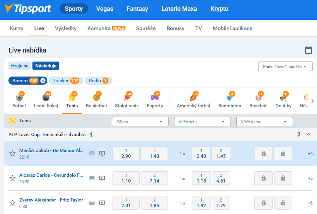Open stream for Zverev Alexander match
Image resolution: width=317 pixels, height=214 pixels.
(102, 203)
